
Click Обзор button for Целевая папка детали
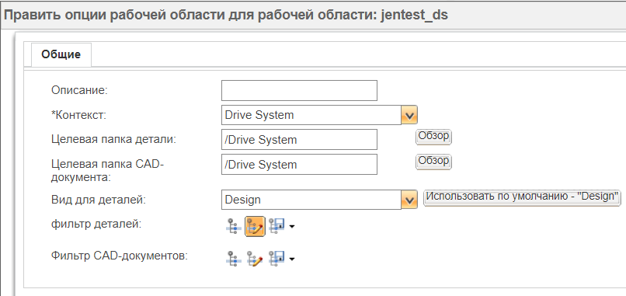(433, 137)
